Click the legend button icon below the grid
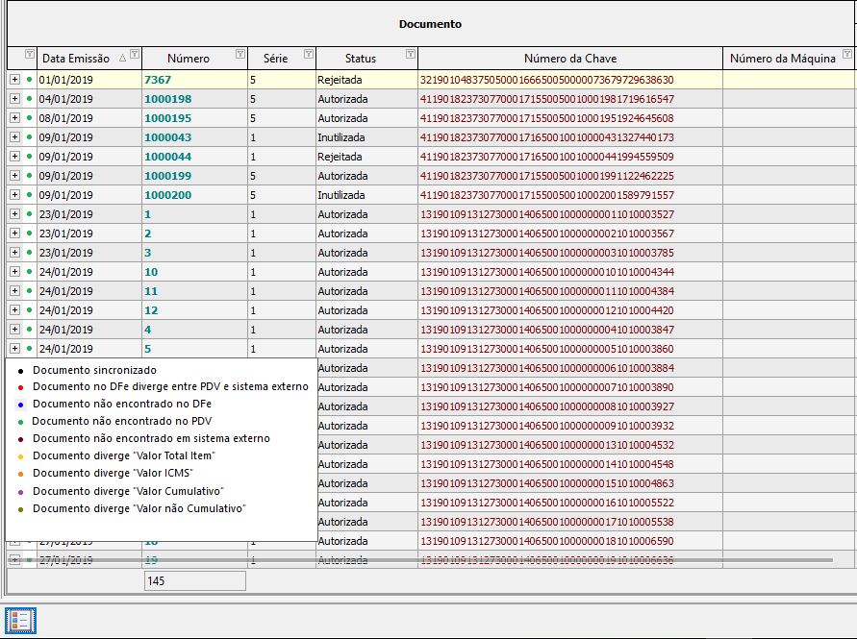Viewport: 857px width, 639px height. pos(20,621)
